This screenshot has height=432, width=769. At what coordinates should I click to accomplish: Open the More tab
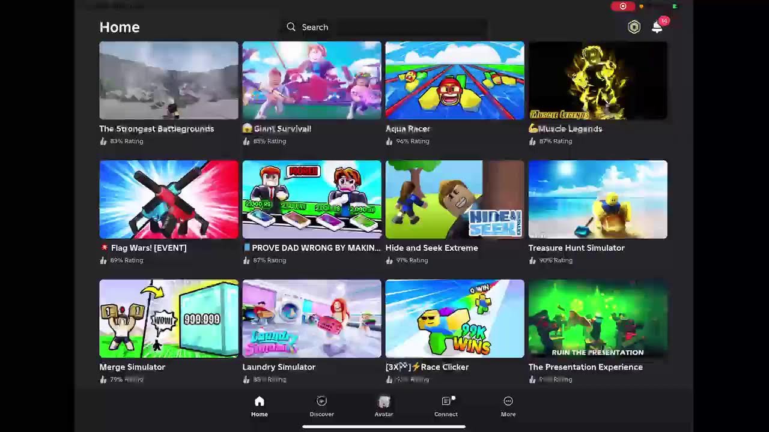pos(508,406)
